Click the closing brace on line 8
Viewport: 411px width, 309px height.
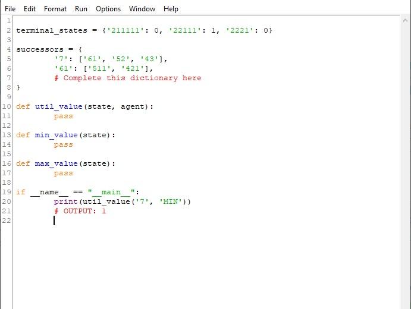point(18,87)
